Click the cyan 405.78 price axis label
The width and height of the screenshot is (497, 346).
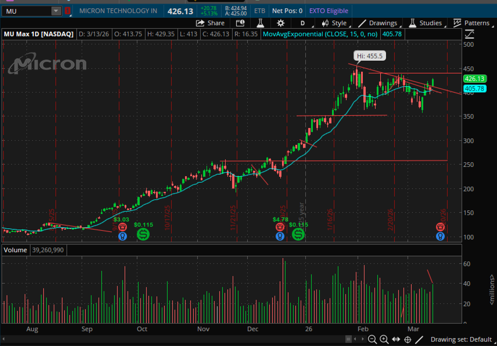(475, 89)
